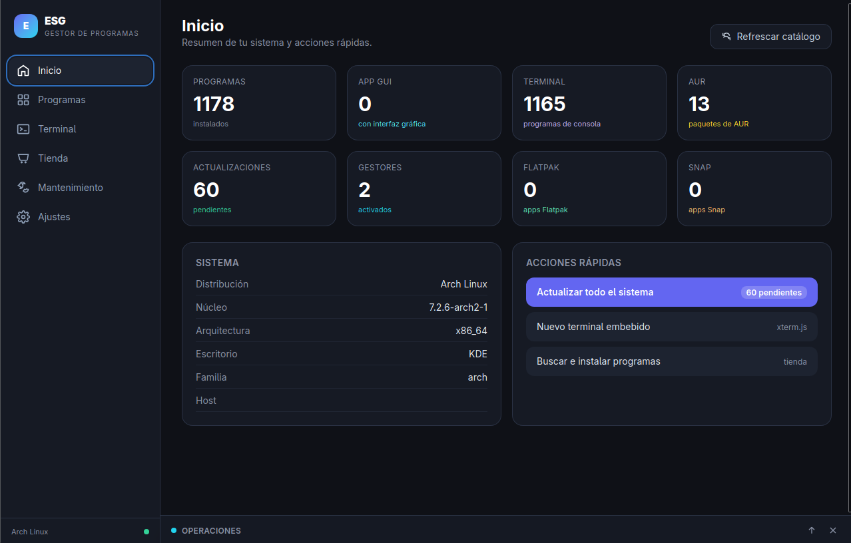
Task: Open Buscar e instalar programas
Action: [672, 361]
